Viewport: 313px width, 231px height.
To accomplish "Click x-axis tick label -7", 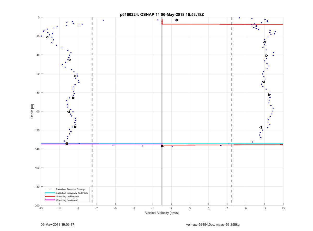I will (x=97, y=209).
